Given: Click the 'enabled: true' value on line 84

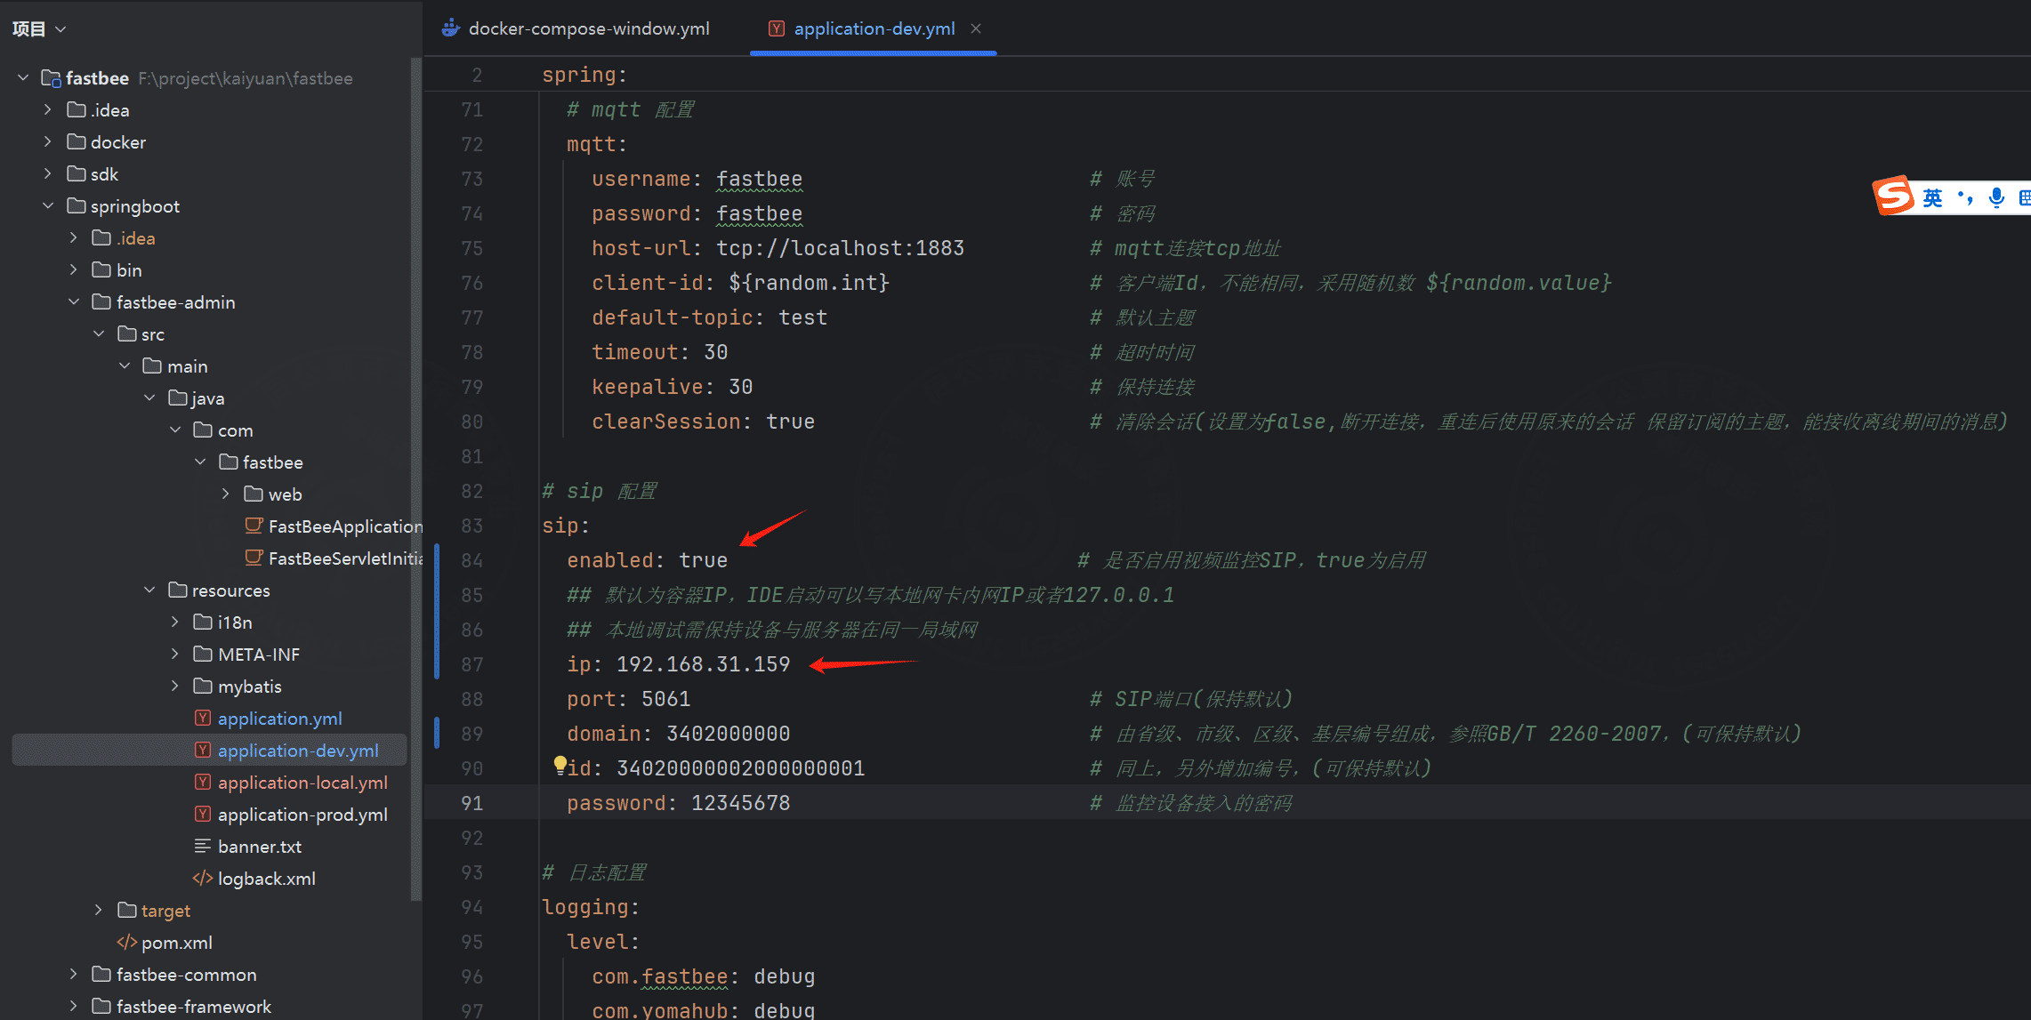Looking at the screenshot, I should point(704,560).
